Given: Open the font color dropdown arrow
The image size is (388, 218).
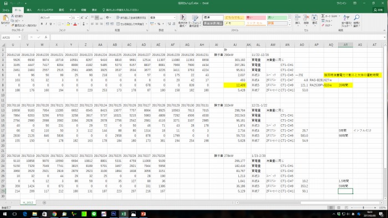Looking at the screenshot, I should pyautogui.click(x=78, y=24).
